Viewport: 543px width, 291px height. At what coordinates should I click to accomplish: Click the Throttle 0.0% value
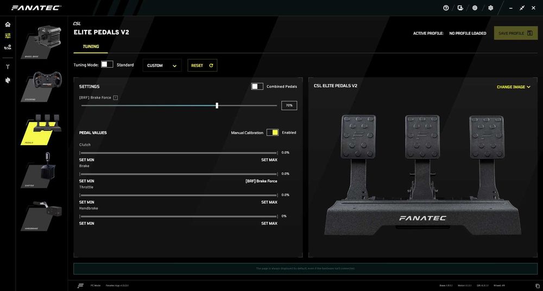286,195
